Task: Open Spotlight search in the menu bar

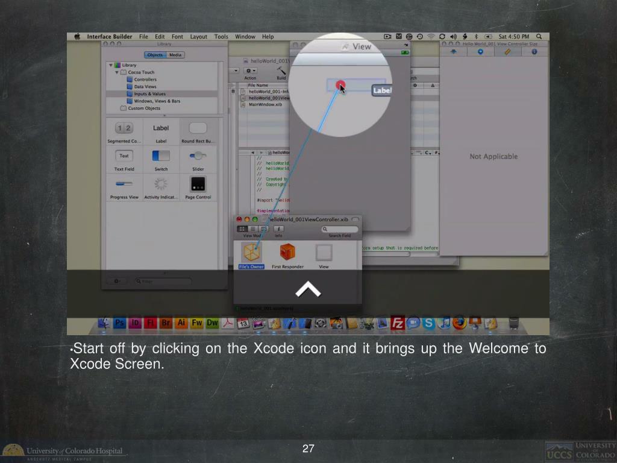Action: coord(539,37)
